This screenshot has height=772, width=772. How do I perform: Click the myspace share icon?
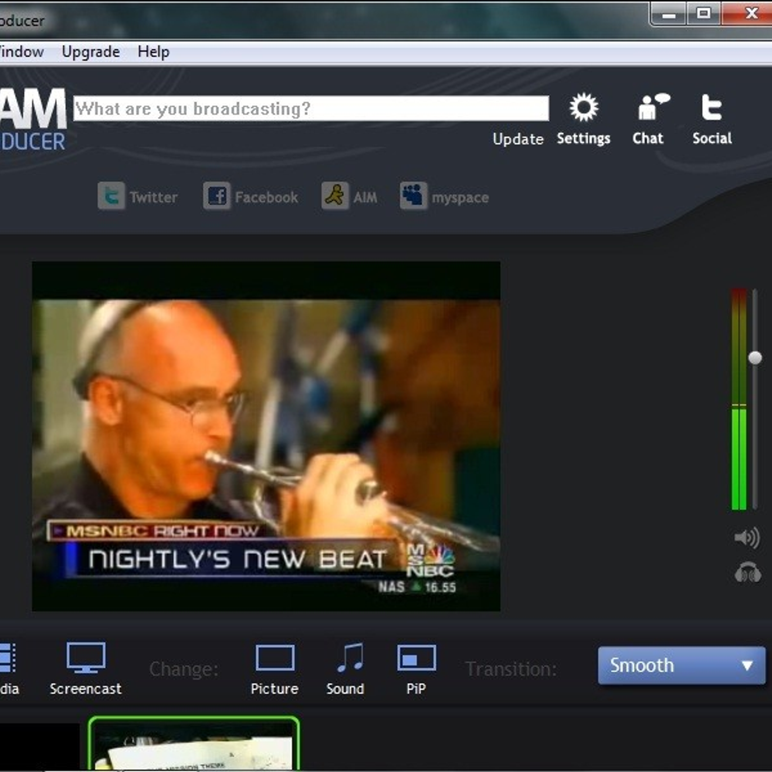[414, 196]
